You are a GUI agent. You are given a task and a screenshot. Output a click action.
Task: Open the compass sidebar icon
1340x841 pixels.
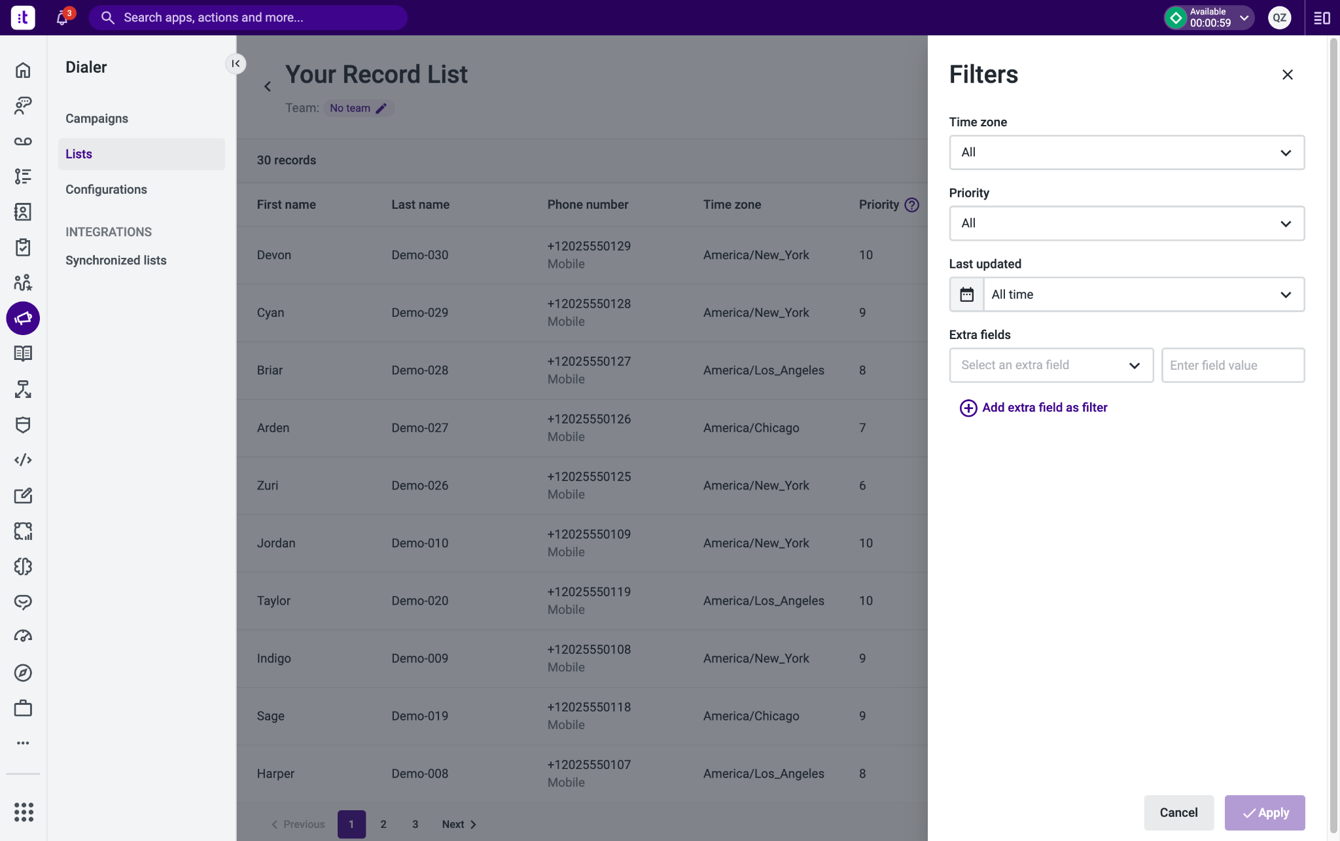23,673
